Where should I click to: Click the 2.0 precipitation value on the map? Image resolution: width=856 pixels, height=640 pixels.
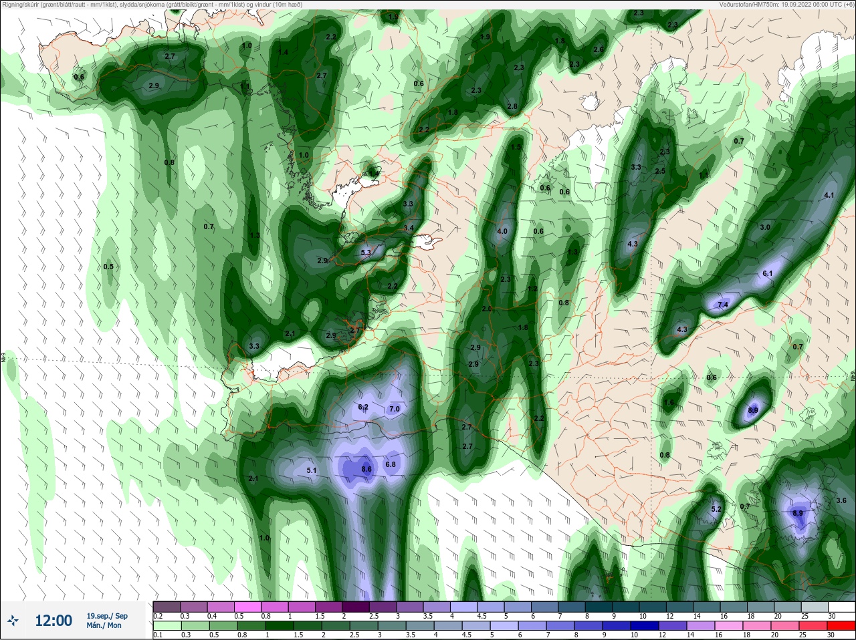pyautogui.click(x=487, y=309)
